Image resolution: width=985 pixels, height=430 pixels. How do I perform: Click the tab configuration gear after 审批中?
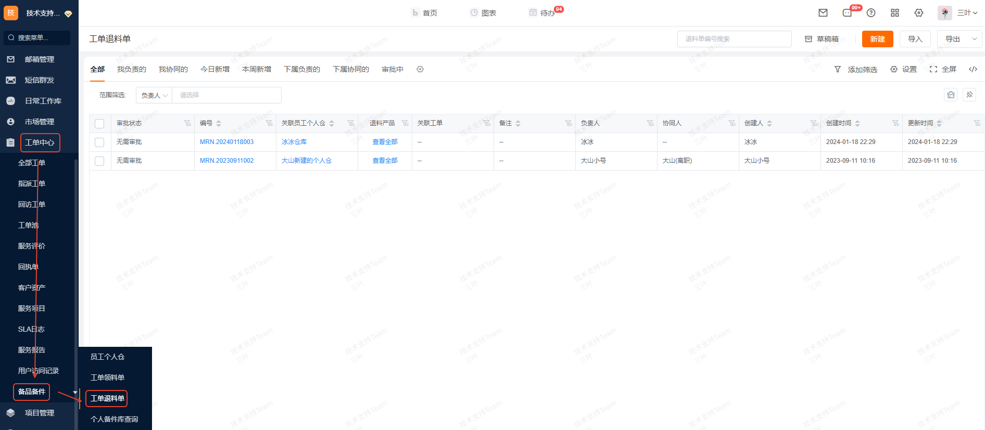pyautogui.click(x=420, y=69)
